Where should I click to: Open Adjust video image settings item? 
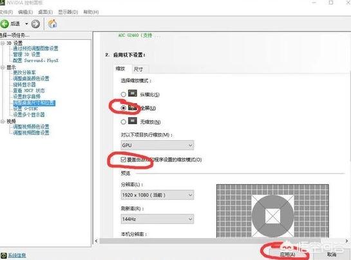tap(31, 133)
